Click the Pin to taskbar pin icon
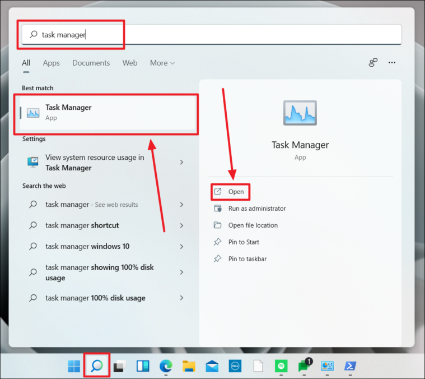The height and width of the screenshot is (379, 425). click(x=217, y=259)
